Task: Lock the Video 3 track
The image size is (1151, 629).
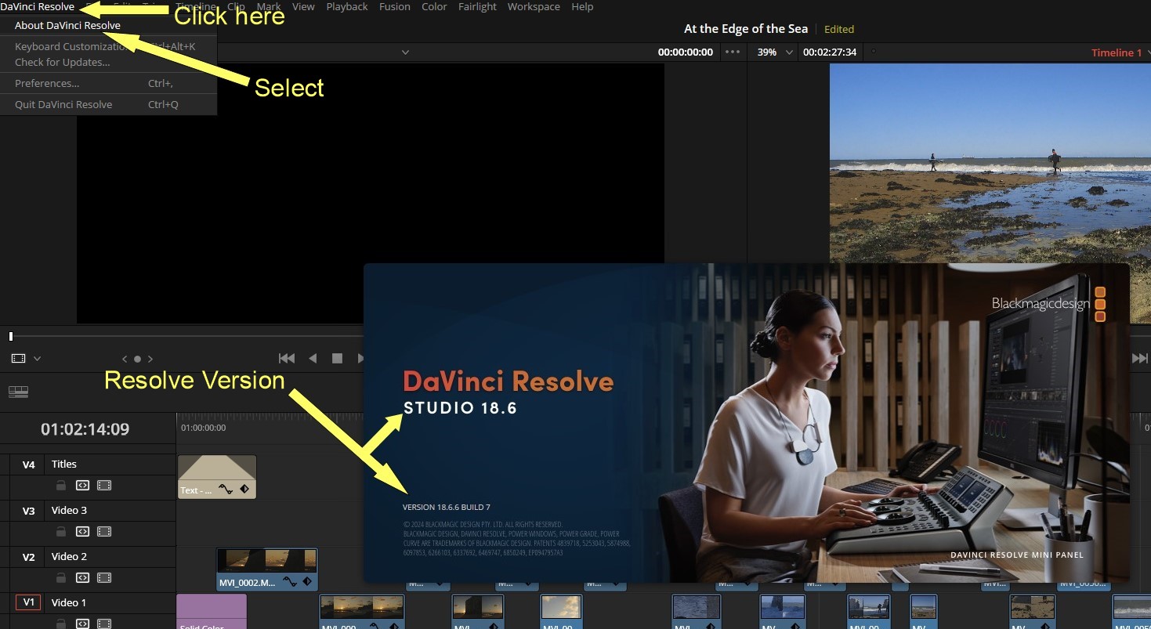Action: click(61, 532)
